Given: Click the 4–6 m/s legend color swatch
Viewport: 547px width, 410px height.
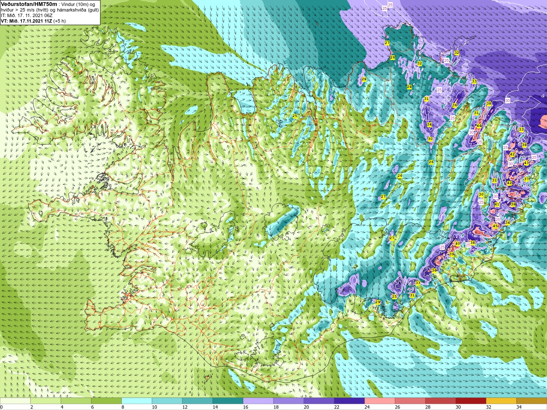Looking at the screenshot, I should (76, 401).
